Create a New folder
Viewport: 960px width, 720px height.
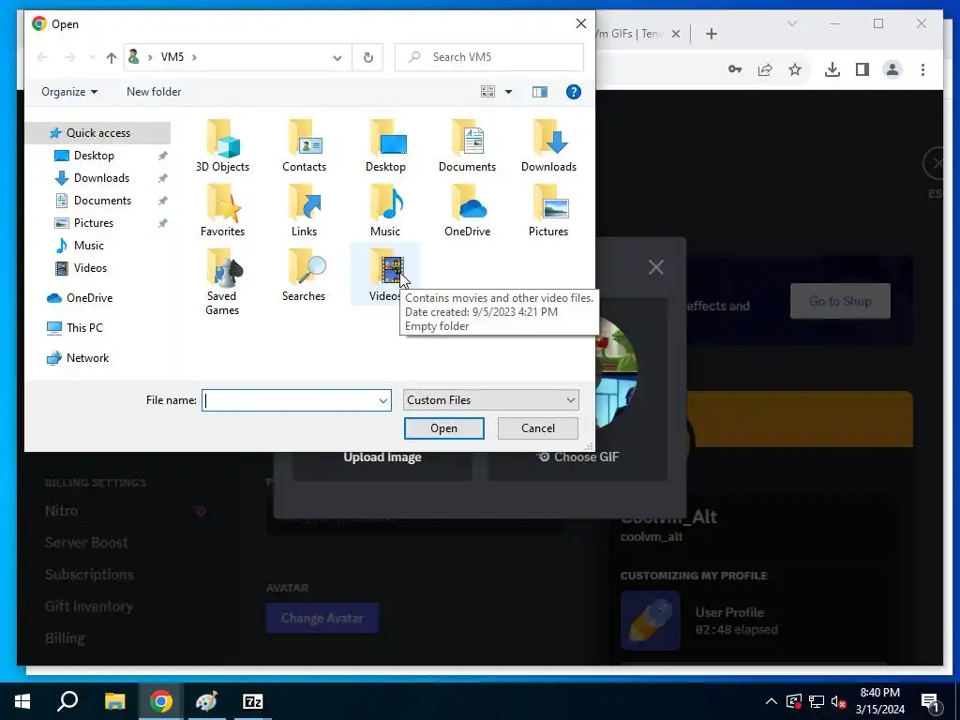[x=154, y=92]
